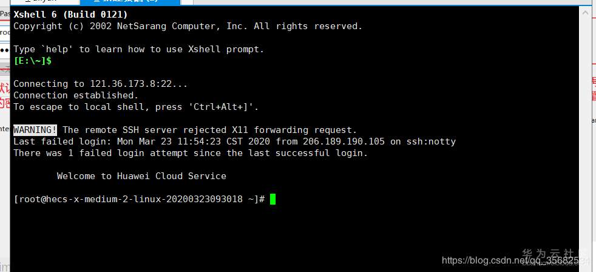Click the scrollbar up arrow
Viewport: 596px width, 272px height.
(x=584, y=11)
